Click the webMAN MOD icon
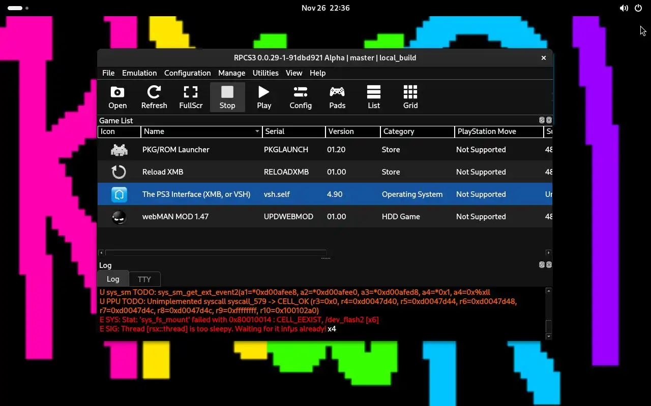 click(x=119, y=217)
